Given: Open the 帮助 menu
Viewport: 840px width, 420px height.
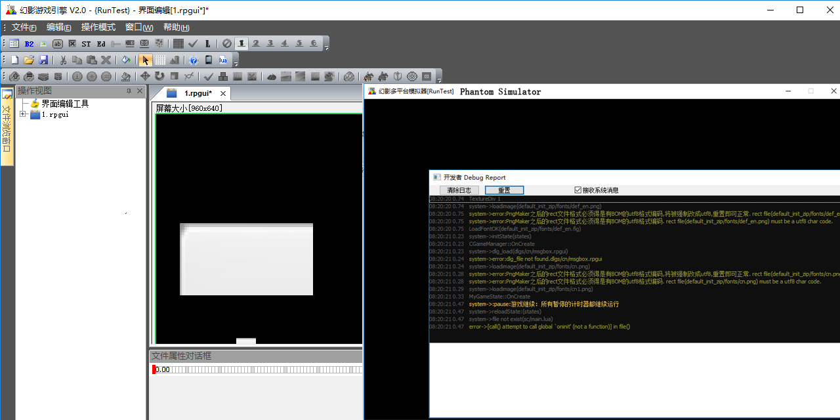Looking at the screenshot, I should [x=176, y=27].
